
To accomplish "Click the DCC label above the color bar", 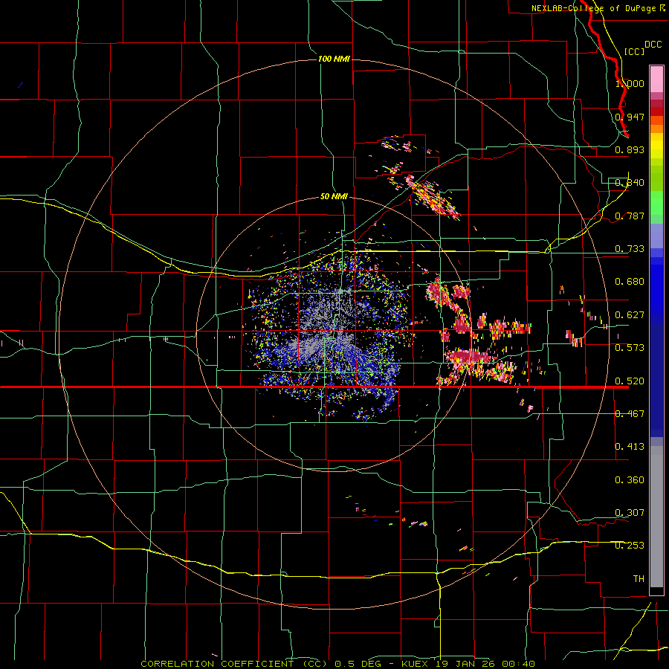I will click(653, 45).
